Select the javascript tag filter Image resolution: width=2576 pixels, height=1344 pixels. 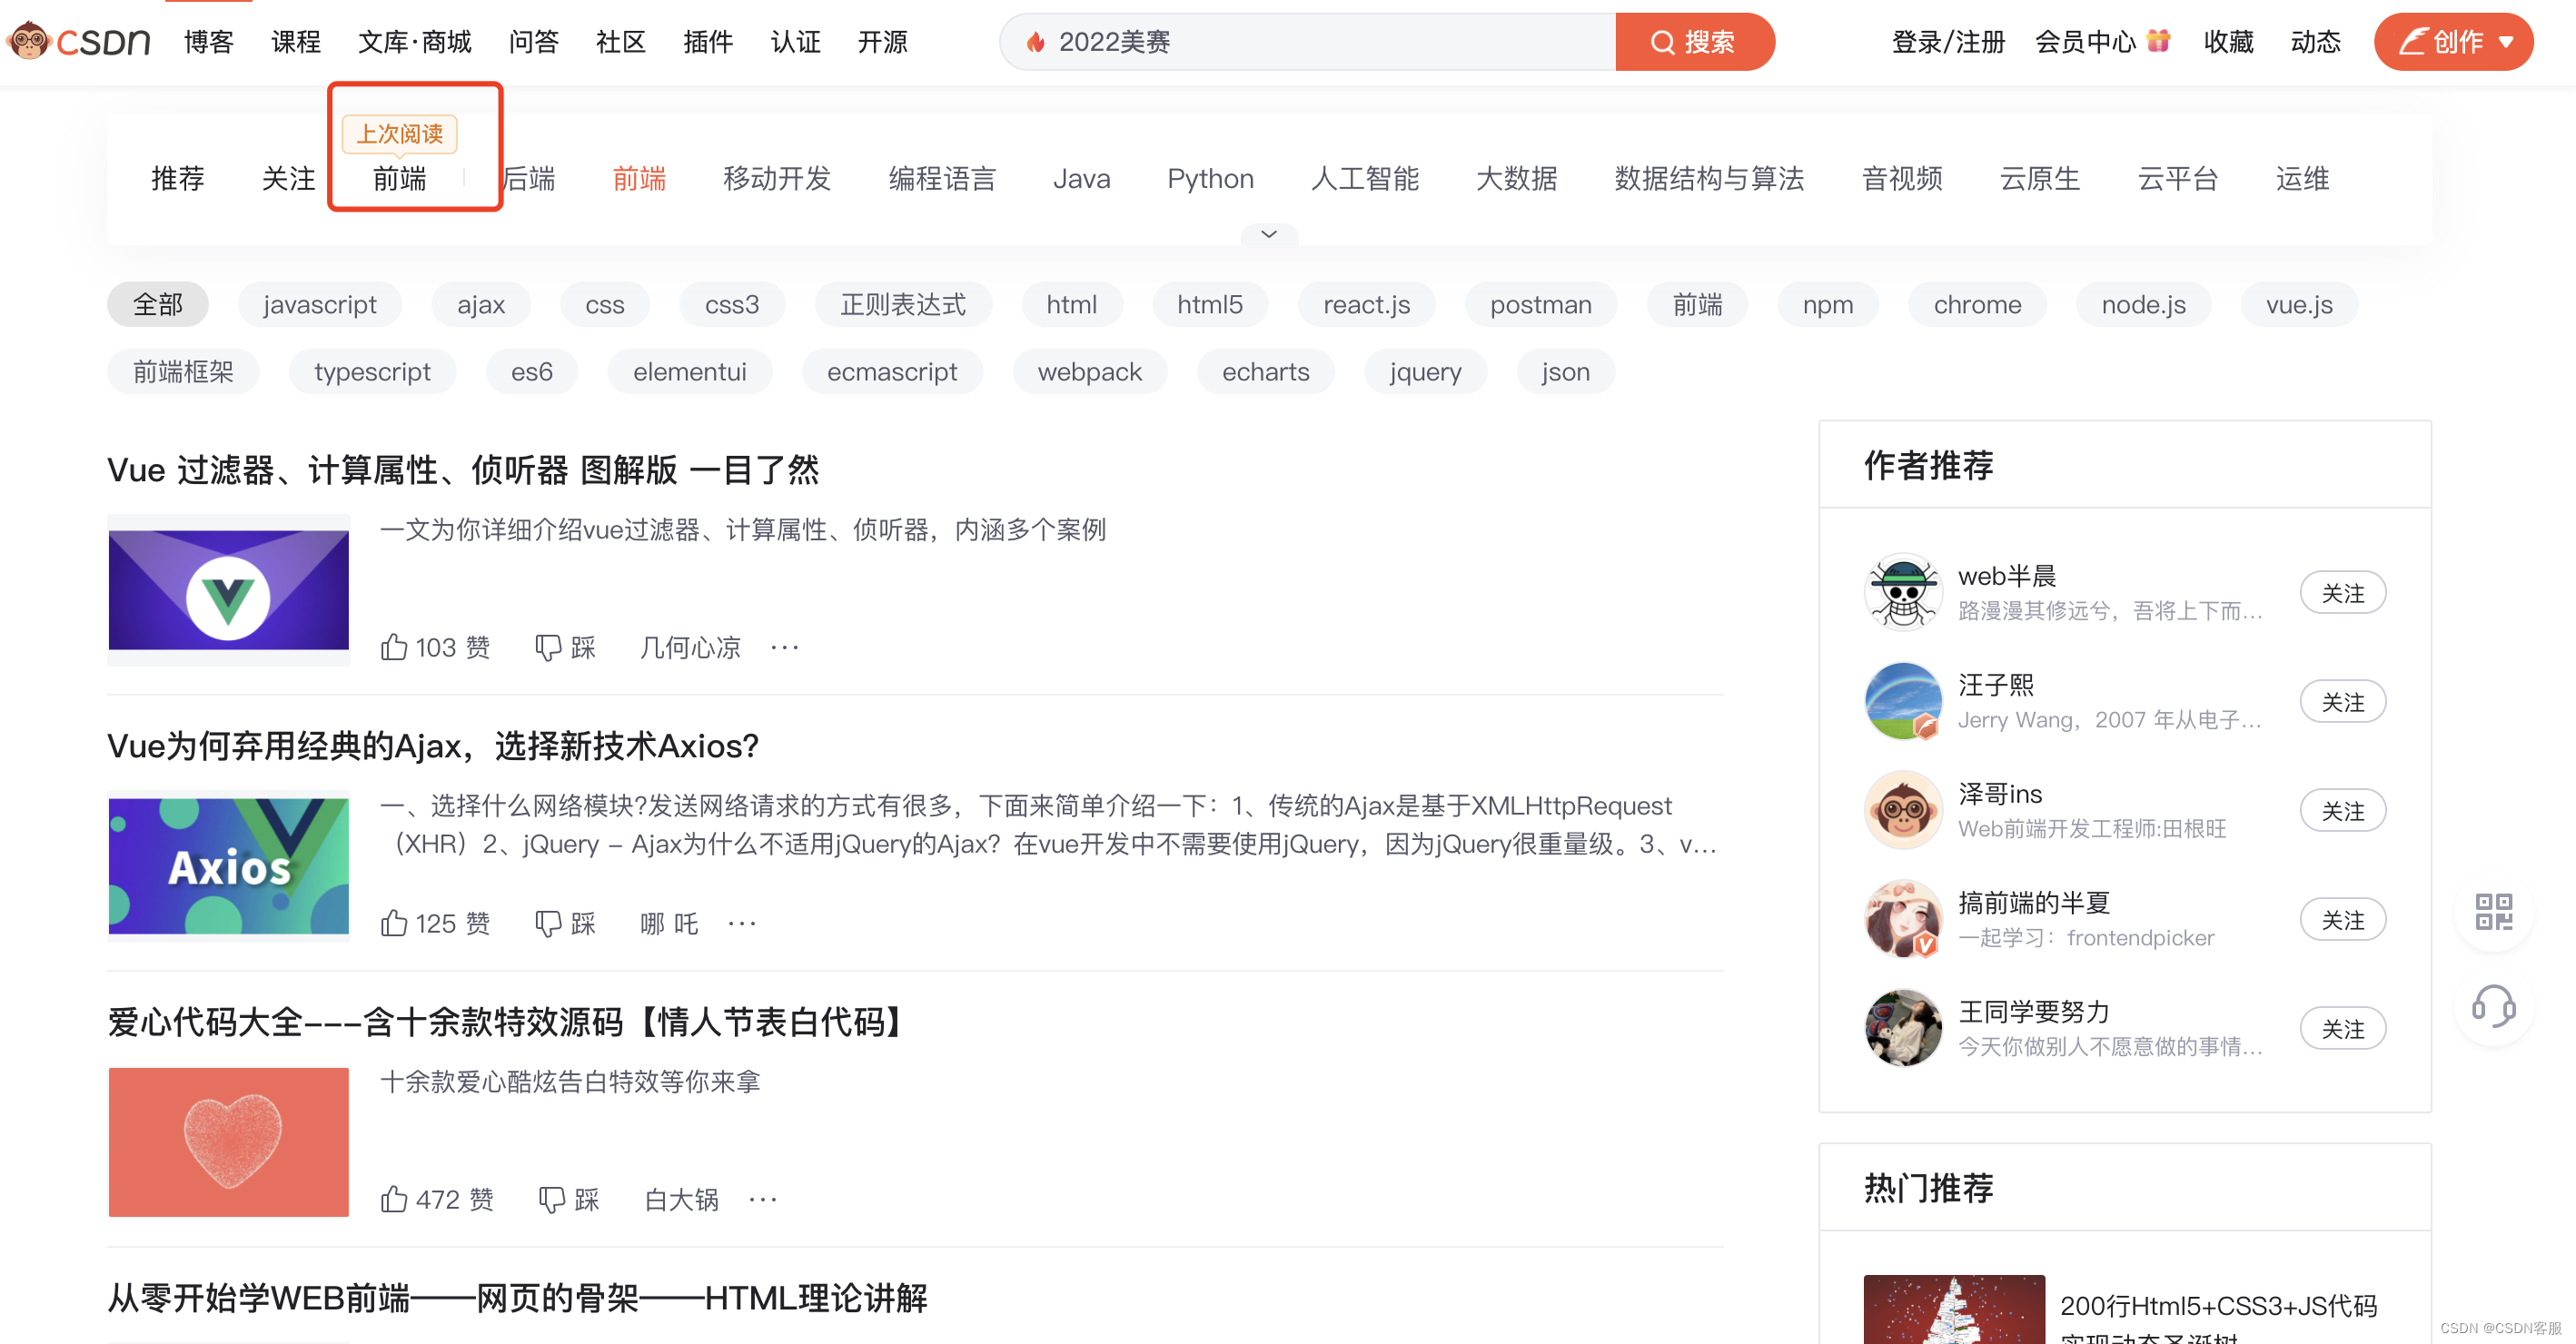tap(320, 304)
